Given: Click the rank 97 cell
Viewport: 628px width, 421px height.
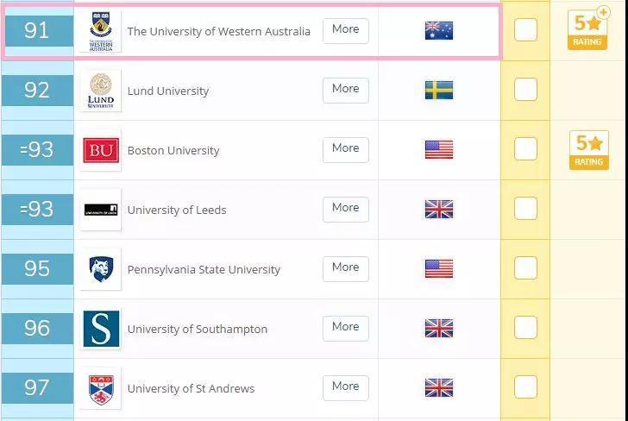Looking at the screenshot, I should (37, 387).
